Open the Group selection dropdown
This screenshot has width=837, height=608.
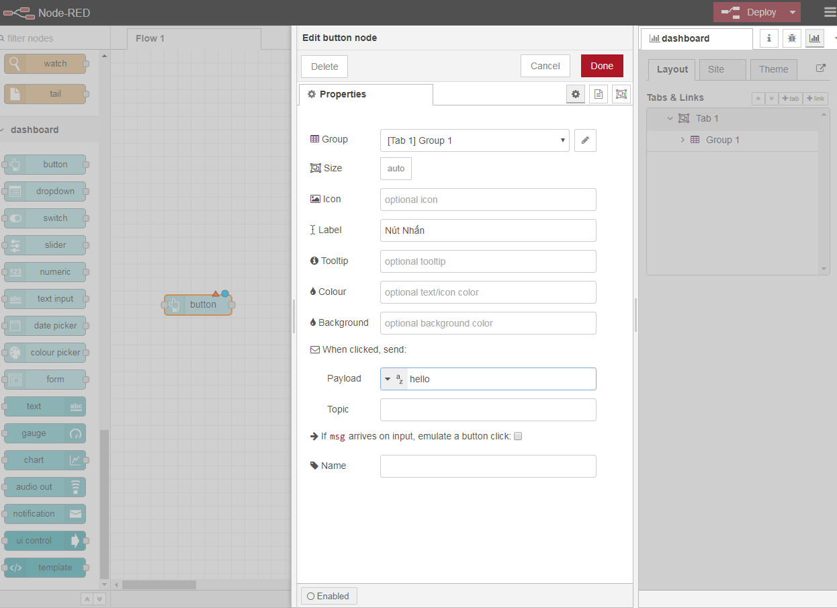pyautogui.click(x=474, y=140)
